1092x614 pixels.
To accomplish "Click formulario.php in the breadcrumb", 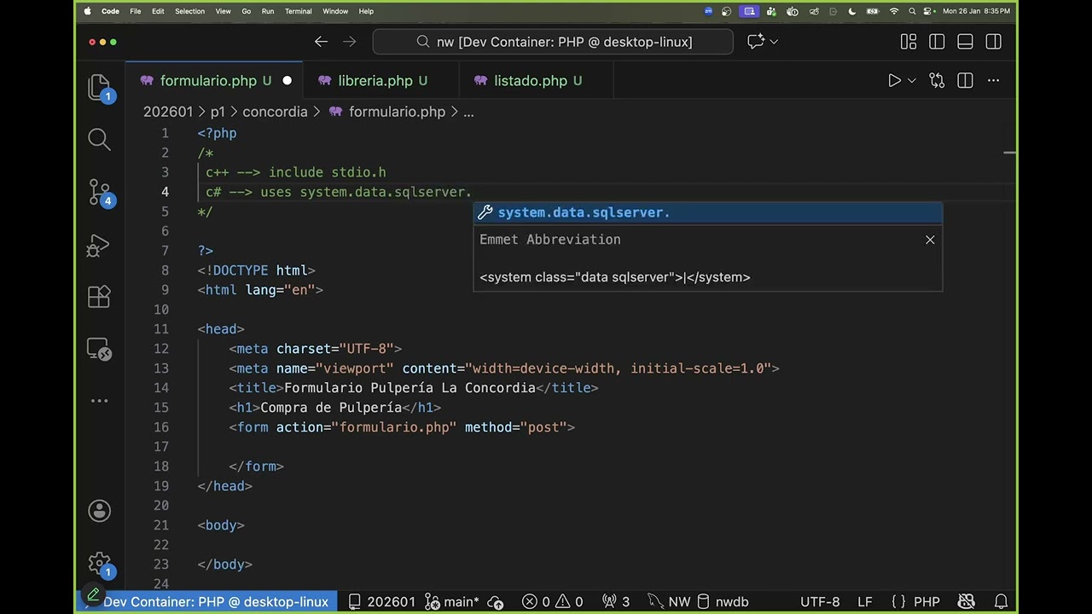I will coord(397,112).
